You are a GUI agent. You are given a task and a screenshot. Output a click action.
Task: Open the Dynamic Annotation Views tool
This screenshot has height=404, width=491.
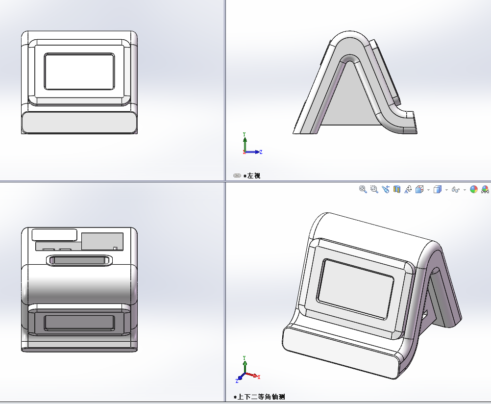tap(408, 189)
